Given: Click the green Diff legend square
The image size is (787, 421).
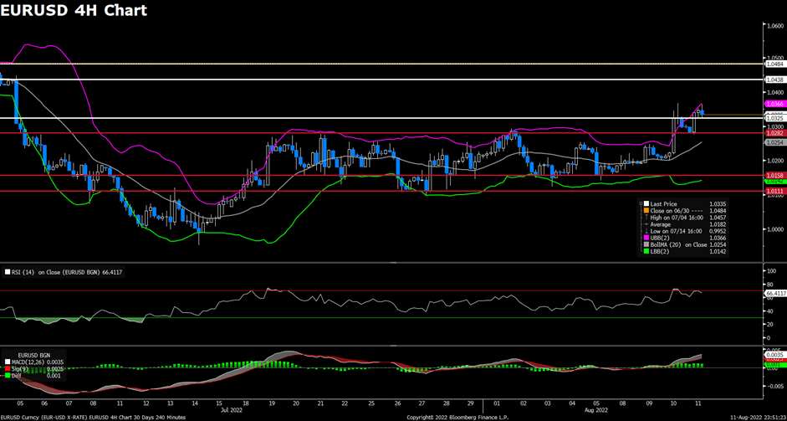Looking at the screenshot, I should coord(8,375).
